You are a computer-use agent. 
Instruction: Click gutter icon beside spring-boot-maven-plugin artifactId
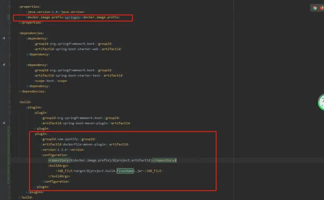pyautogui.click(x=4, y=123)
